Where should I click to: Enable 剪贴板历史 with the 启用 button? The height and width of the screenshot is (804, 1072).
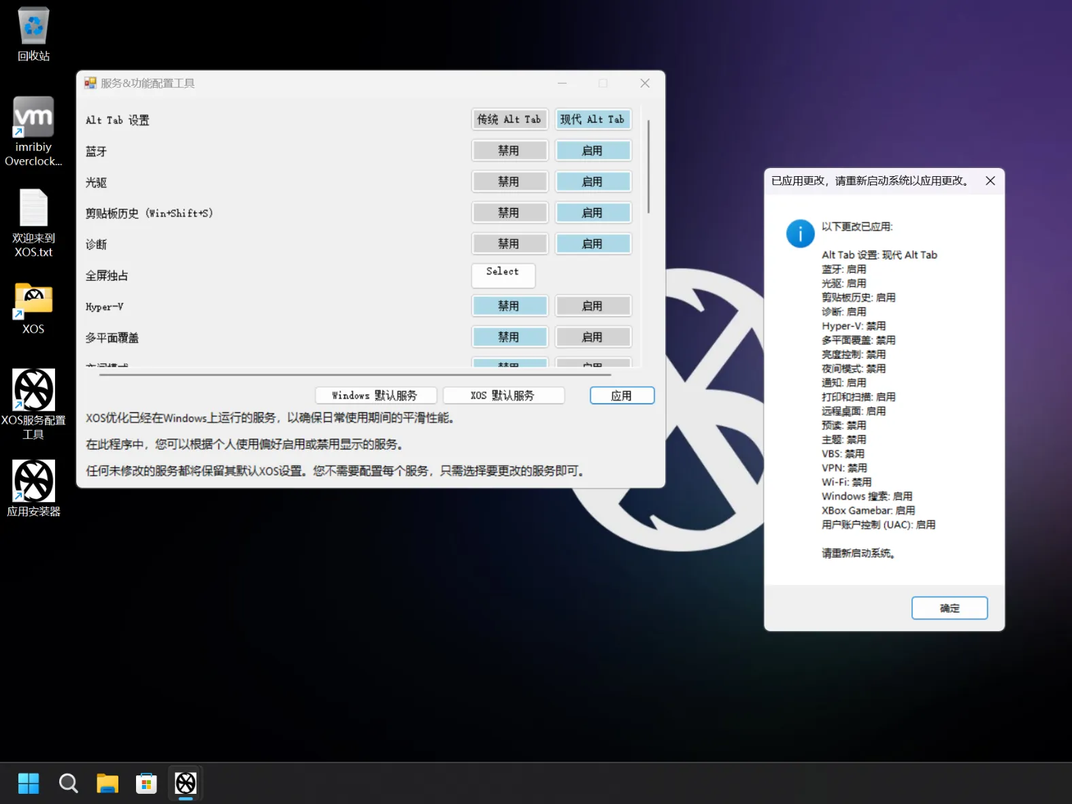[x=593, y=213]
